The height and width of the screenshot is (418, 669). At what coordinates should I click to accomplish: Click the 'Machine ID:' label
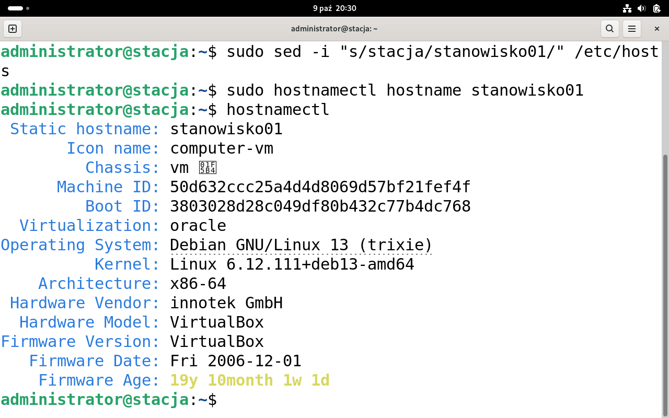click(x=108, y=187)
